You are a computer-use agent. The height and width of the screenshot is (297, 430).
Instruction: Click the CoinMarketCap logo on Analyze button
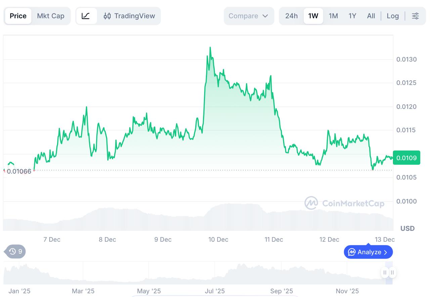pyautogui.click(x=352, y=252)
